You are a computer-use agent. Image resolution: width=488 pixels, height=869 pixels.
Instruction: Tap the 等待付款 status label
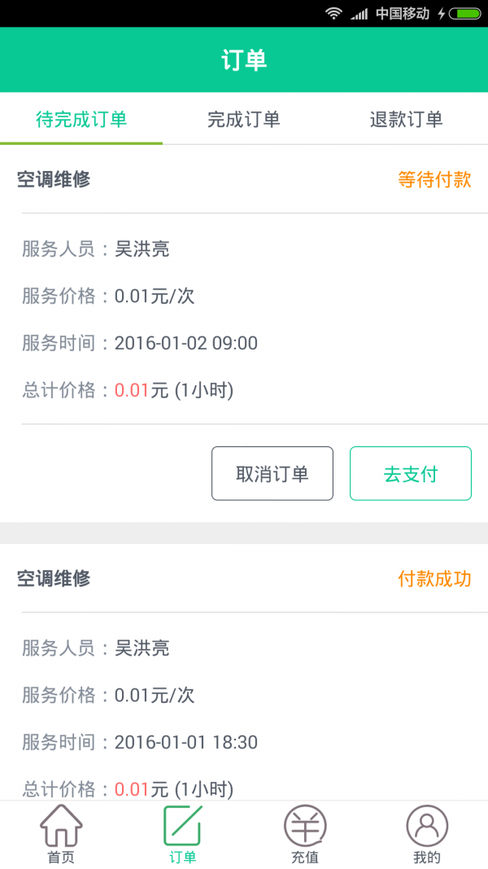coord(434,179)
